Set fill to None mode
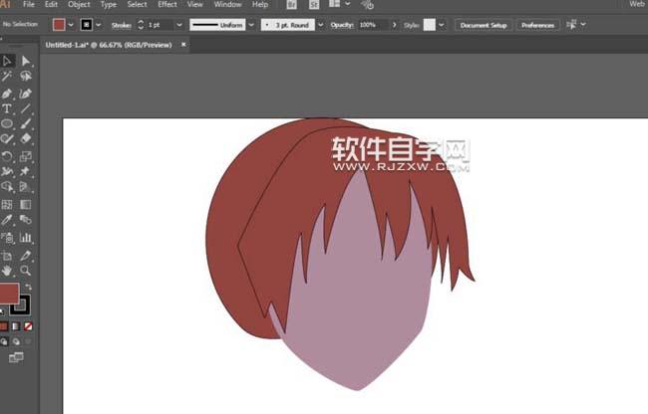This screenshot has width=648, height=414. click(28, 326)
